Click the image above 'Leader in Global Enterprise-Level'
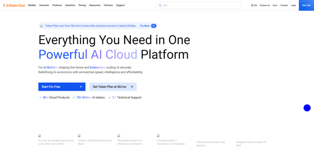 79,136
